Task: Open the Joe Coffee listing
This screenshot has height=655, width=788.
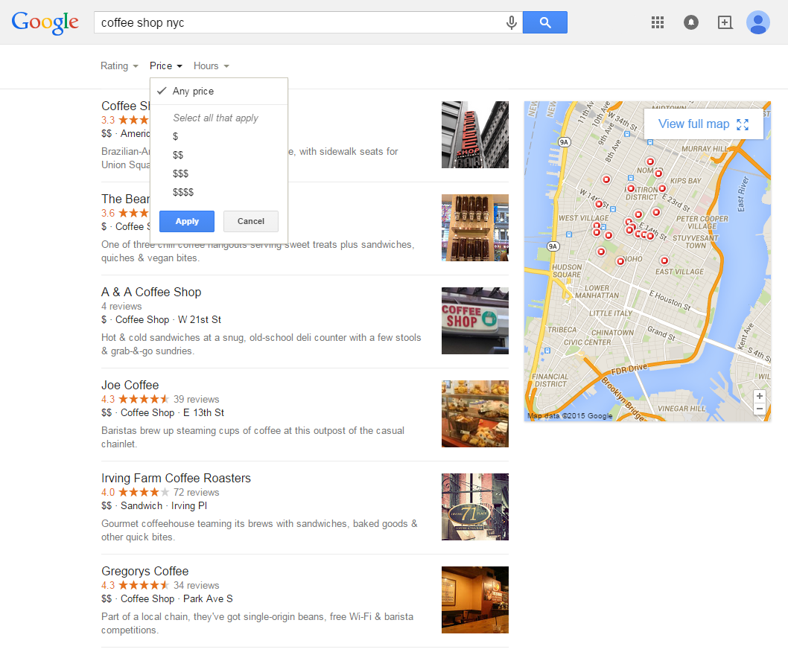Action: click(130, 386)
